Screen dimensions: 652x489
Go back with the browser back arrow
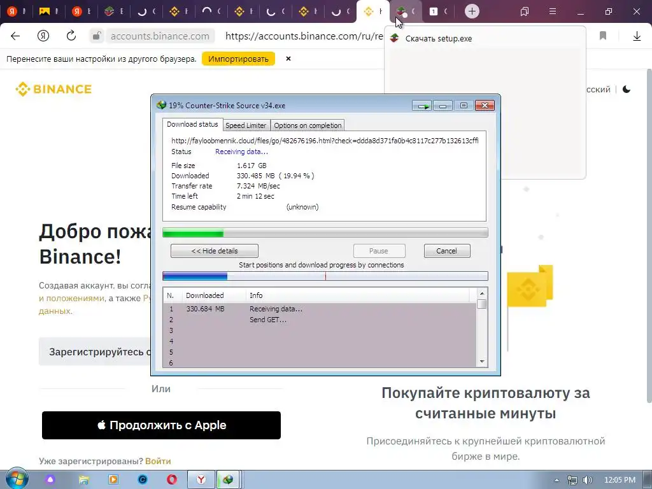tap(15, 36)
